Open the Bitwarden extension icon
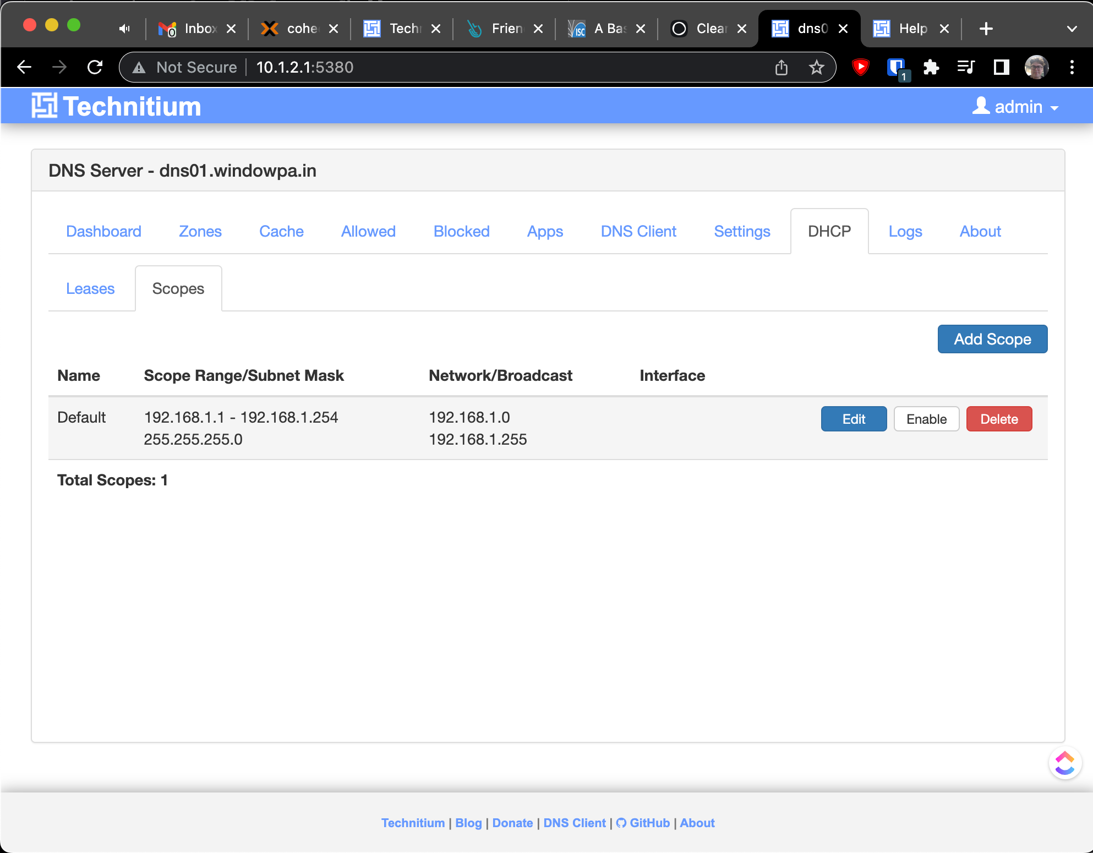 896,68
